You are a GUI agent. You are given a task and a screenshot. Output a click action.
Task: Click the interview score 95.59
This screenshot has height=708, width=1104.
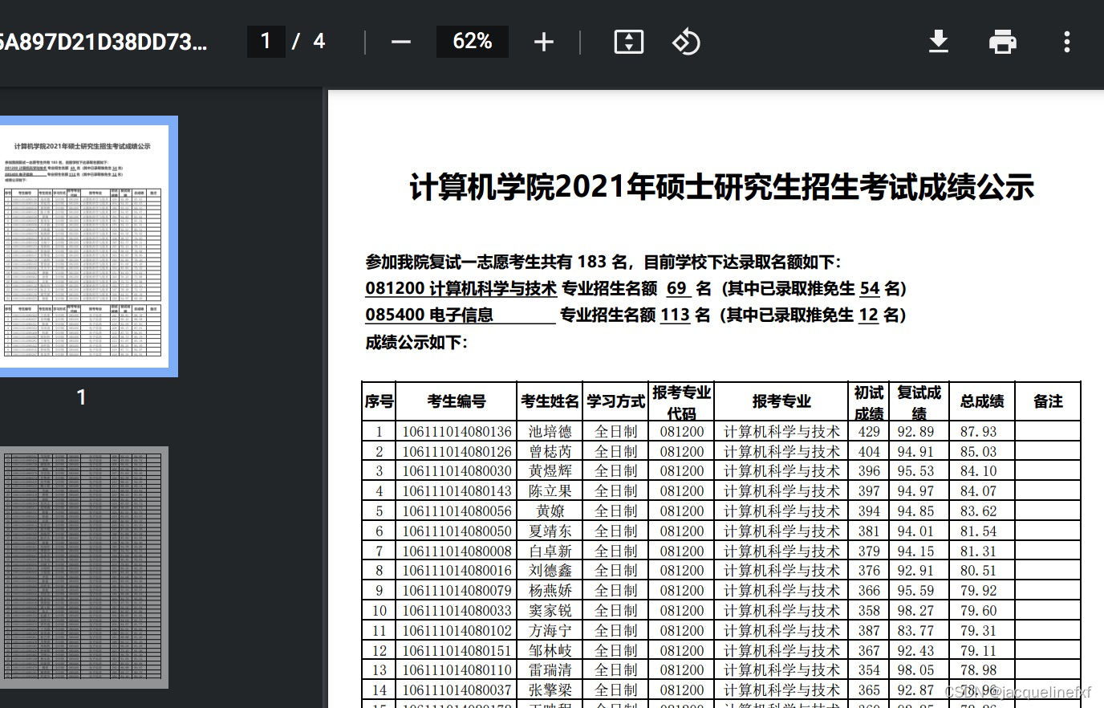(915, 591)
